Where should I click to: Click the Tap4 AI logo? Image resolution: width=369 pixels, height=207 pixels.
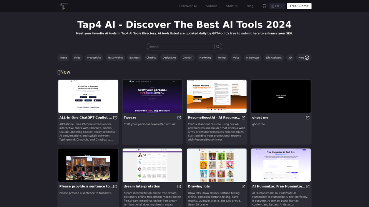coord(64,6)
